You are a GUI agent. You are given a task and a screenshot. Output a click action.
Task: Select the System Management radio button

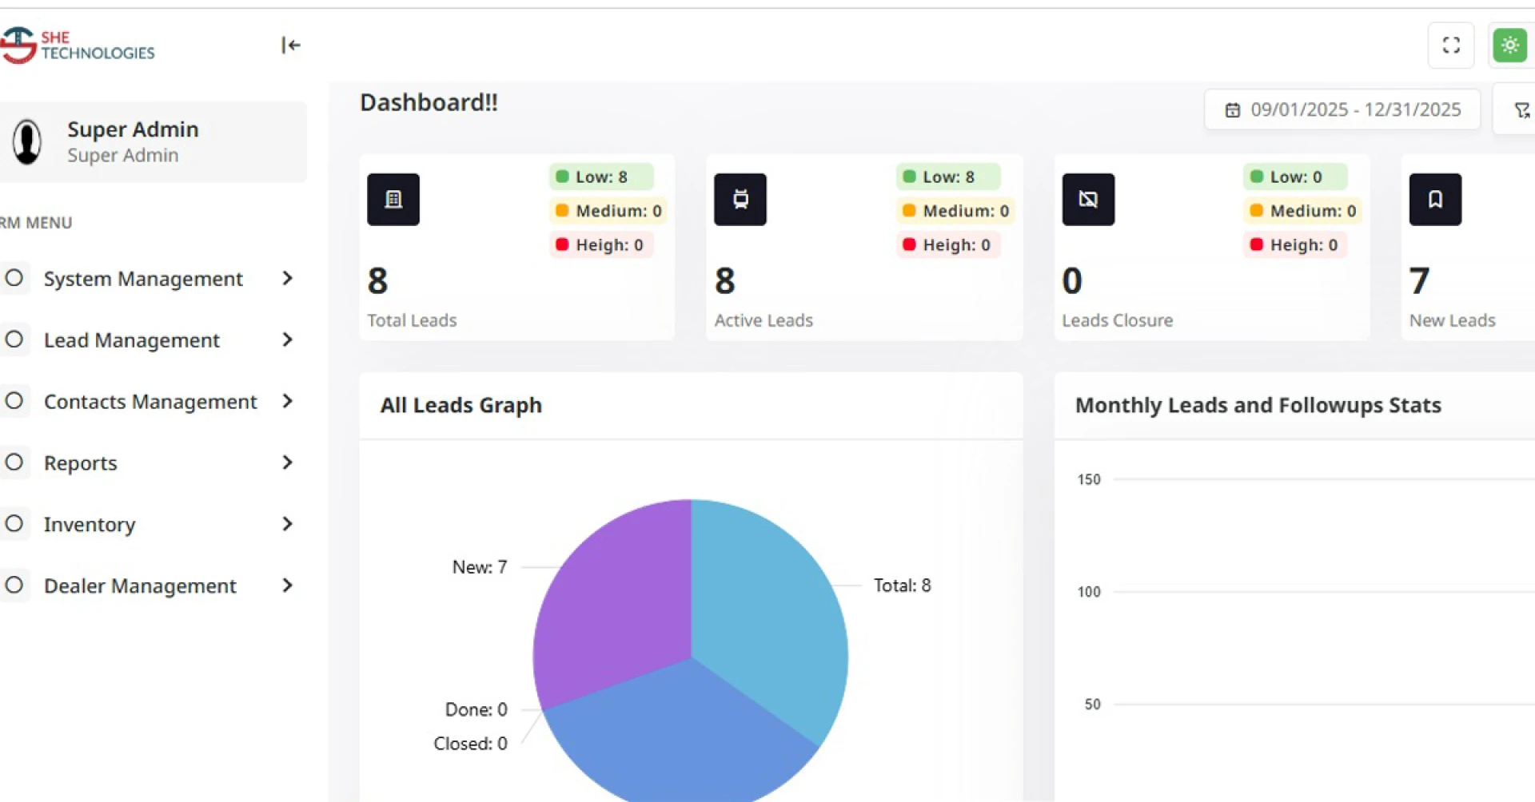(14, 277)
